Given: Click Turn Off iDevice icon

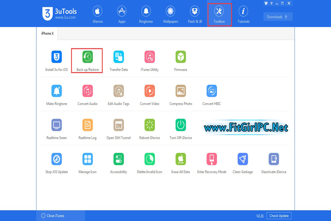Looking at the screenshot, I should [x=181, y=125].
